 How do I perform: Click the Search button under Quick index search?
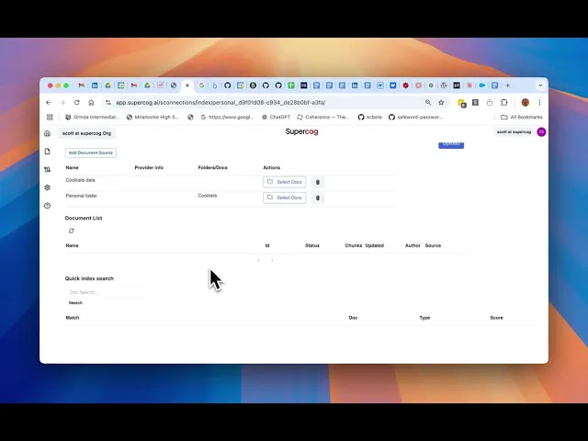coord(75,302)
